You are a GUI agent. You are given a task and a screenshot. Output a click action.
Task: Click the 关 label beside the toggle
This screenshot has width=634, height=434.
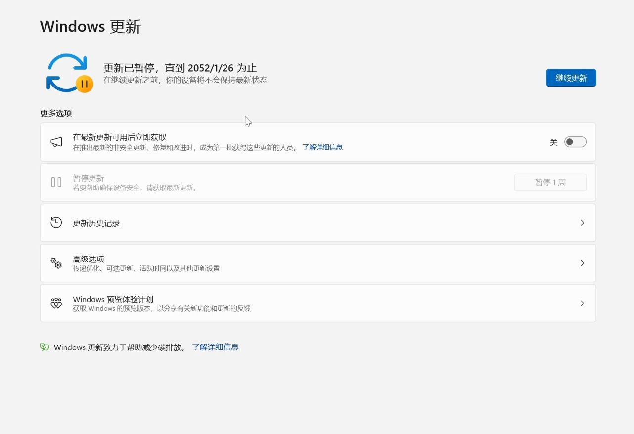click(553, 142)
